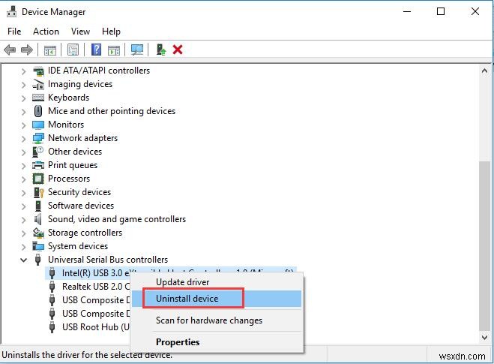Screen dimensions: 494x364
Task: Choose Properties from context menu
Action: pyautogui.click(x=217, y=342)
